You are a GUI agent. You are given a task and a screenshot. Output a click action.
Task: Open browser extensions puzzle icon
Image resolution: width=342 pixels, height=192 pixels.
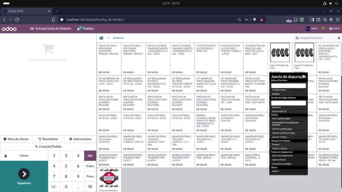(x=295, y=20)
